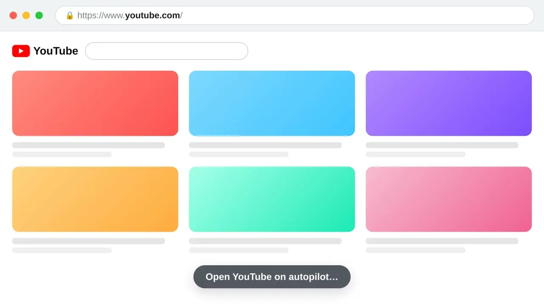Open the pink video thumbnail
Screen dimensions: 544x306
tap(449, 199)
